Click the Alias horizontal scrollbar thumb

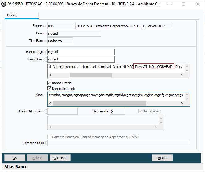(x=100, y=104)
